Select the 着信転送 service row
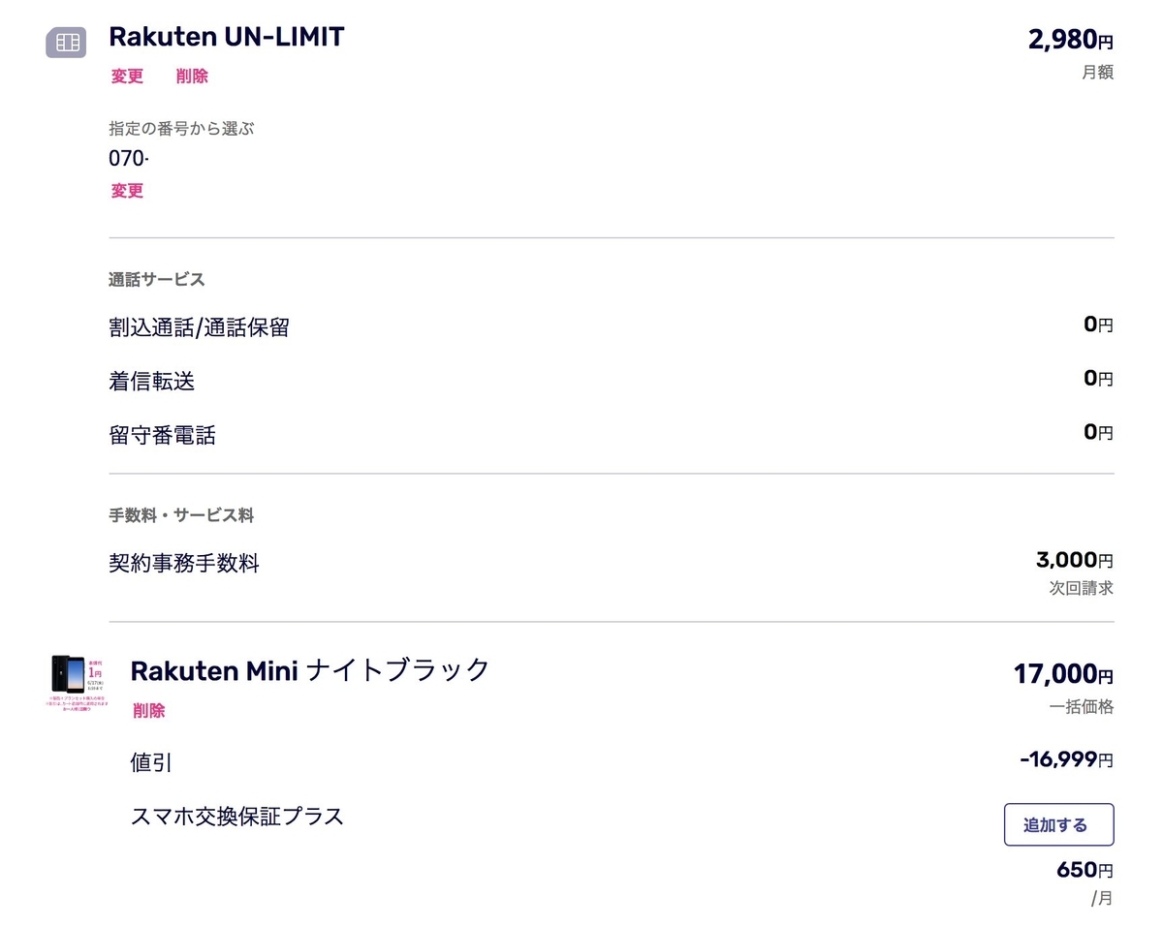Viewport: 1163px width, 927px height. [x=612, y=381]
